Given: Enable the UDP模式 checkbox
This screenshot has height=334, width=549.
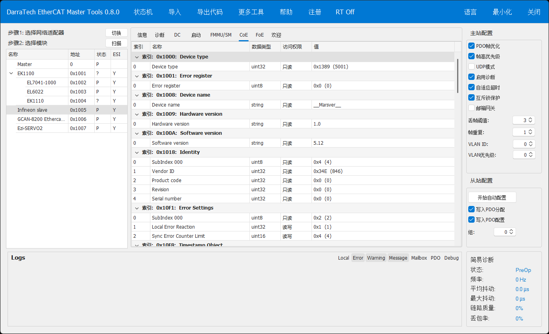Looking at the screenshot, I should coord(472,67).
